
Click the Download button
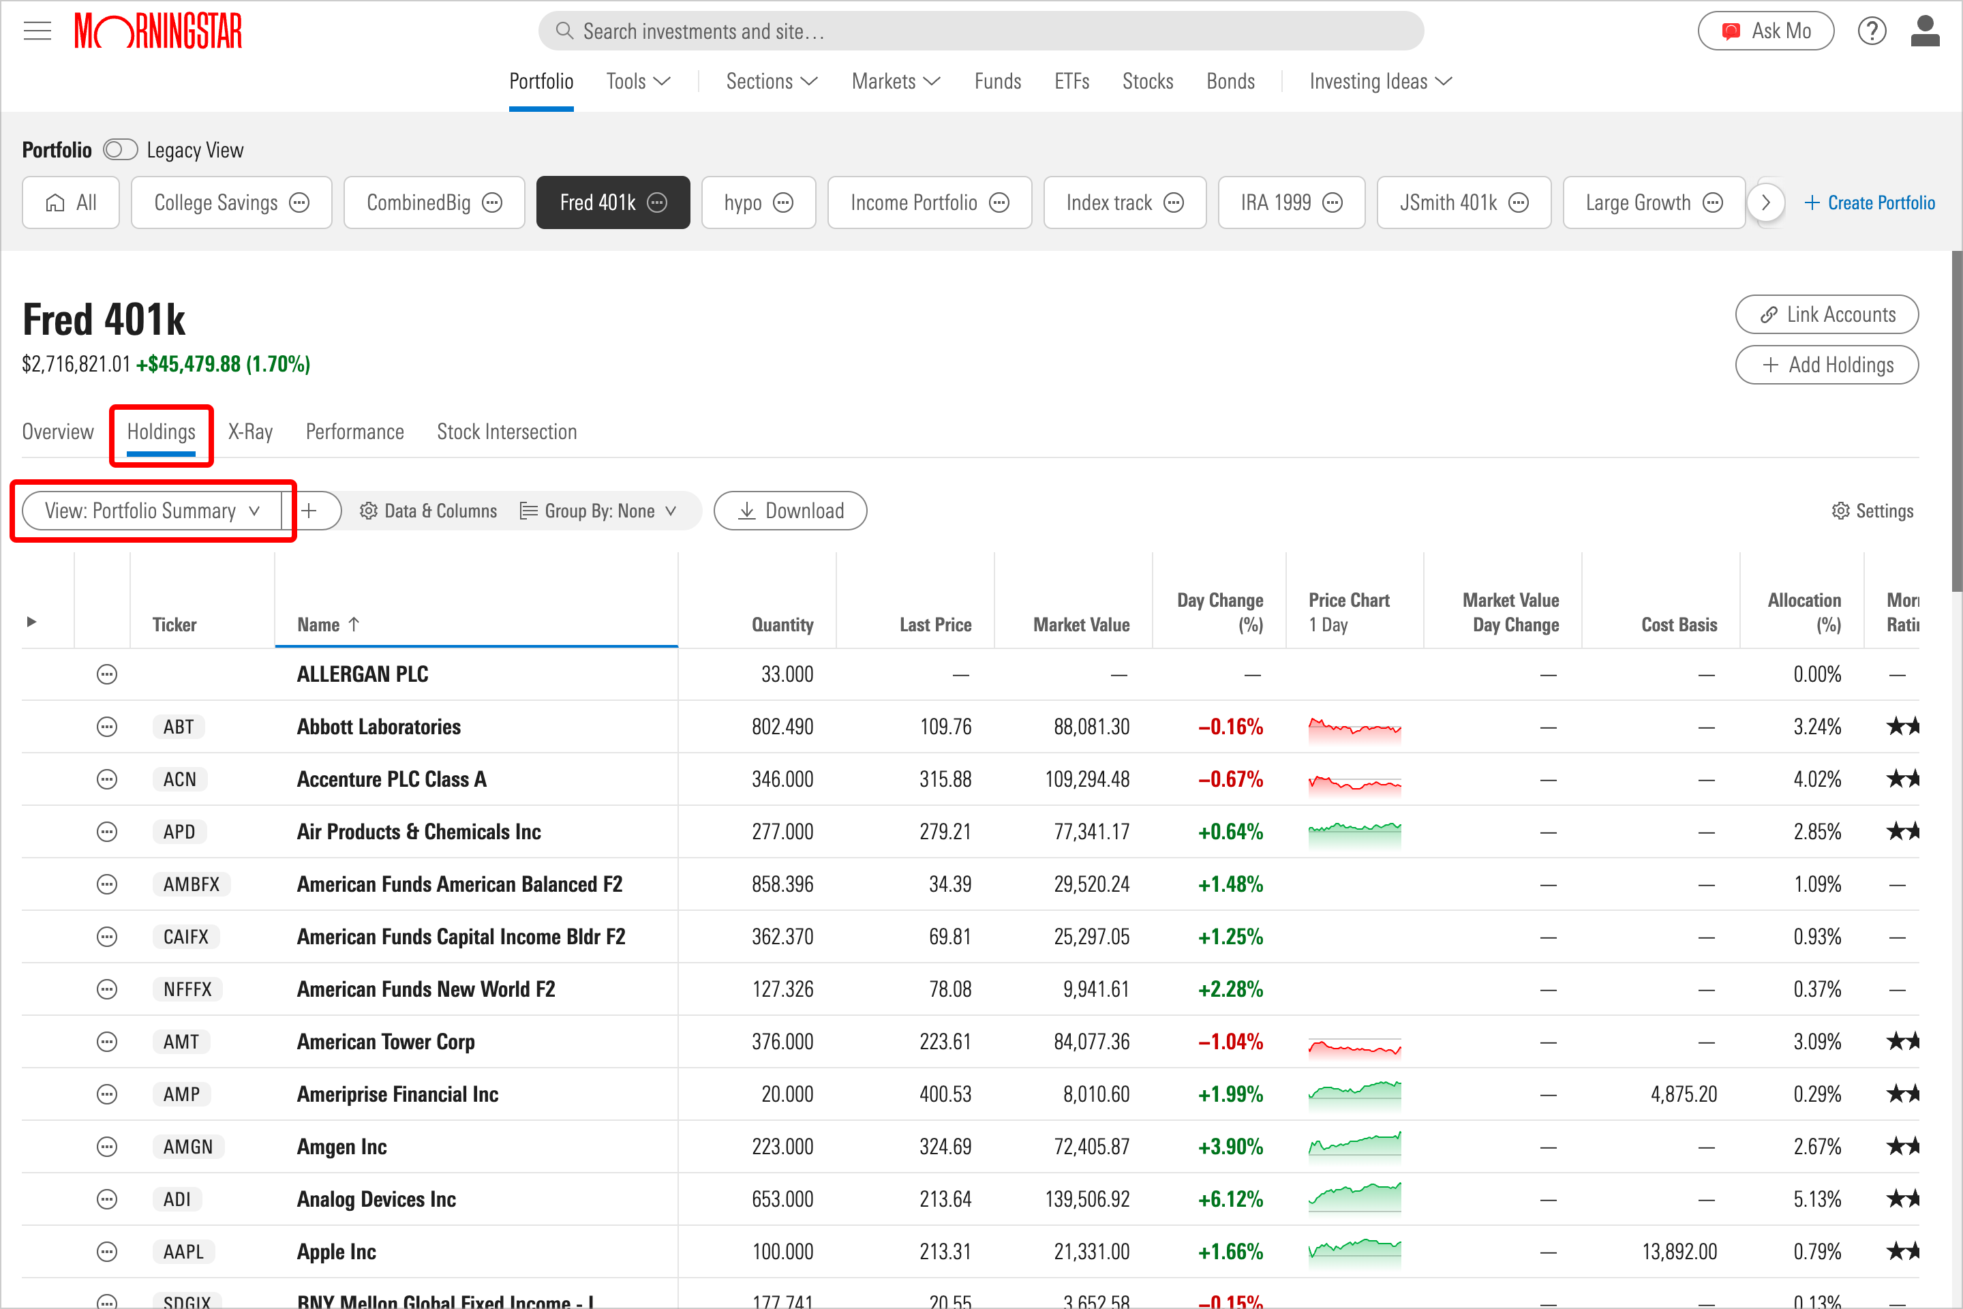coord(791,511)
